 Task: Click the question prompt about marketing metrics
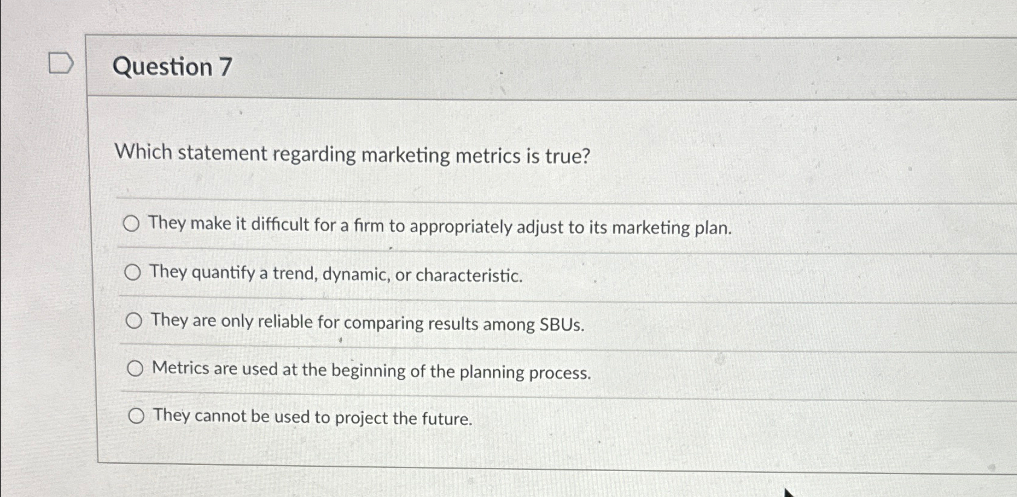point(352,154)
